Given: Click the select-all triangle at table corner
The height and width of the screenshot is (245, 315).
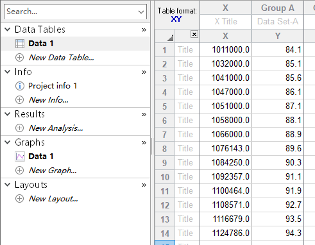Looking at the screenshot, I should [x=170, y=38].
